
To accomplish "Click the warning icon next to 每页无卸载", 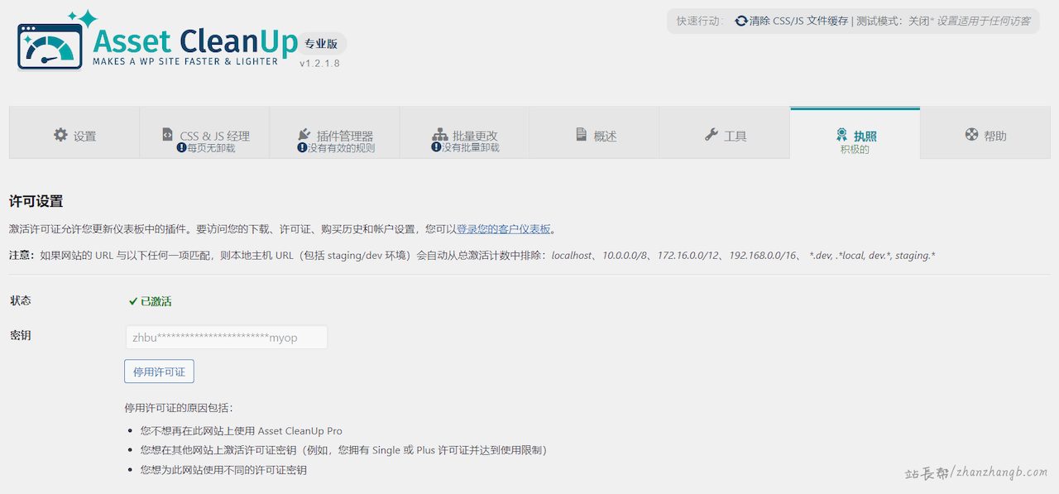I will click(181, 148).
